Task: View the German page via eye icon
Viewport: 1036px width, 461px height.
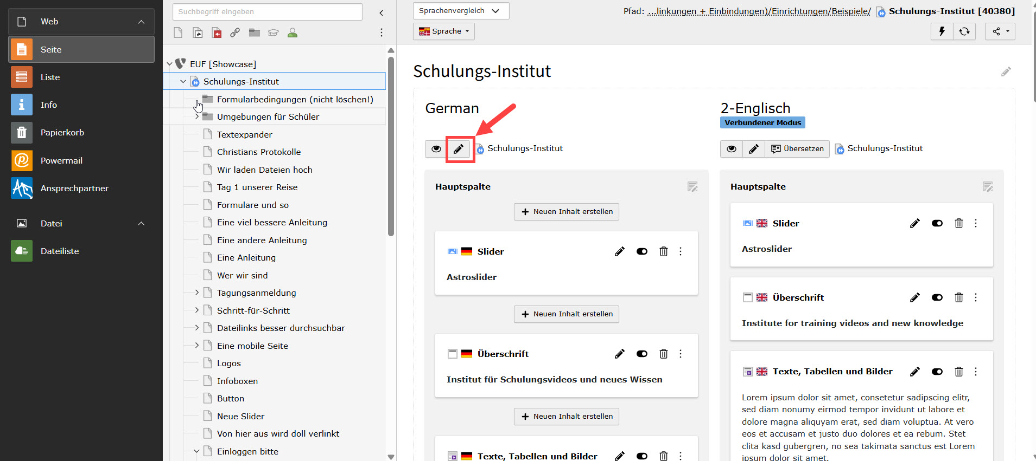Action: (436, 149)
